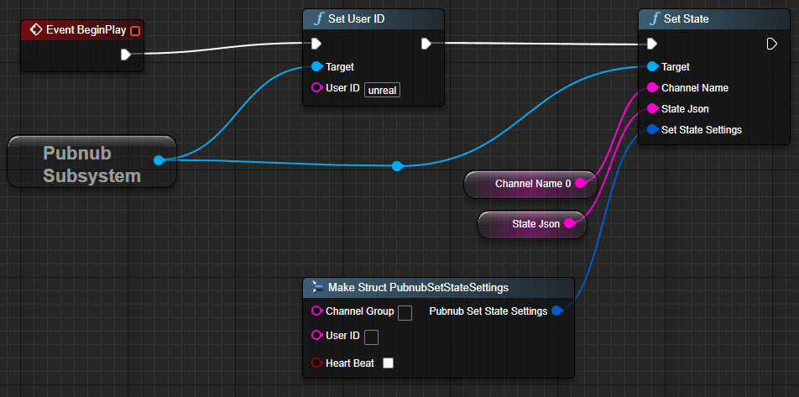This screenshot has width=799, height=397.
Task: Click the Channel Group value box
Action: click(x=405, y=312)
